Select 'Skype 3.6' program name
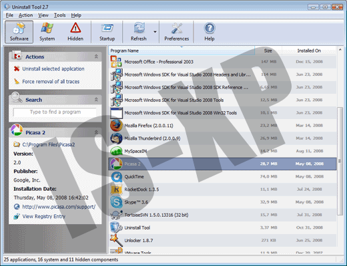This screenshot has height=266, width=347. click(136, 202)
